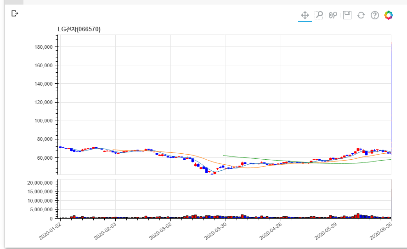The image size is (407, 249).
Task: Click the 2020-02-03 date label
Action: [105, 232]
